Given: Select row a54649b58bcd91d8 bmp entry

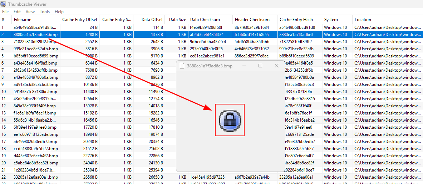Looking at the screenshot, I should pyautogui.click(x=35, y=27).
